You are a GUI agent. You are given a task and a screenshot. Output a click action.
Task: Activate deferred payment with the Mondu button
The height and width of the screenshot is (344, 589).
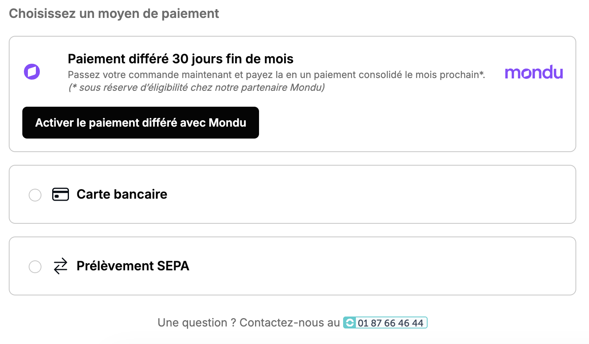[x=141, y=123]
